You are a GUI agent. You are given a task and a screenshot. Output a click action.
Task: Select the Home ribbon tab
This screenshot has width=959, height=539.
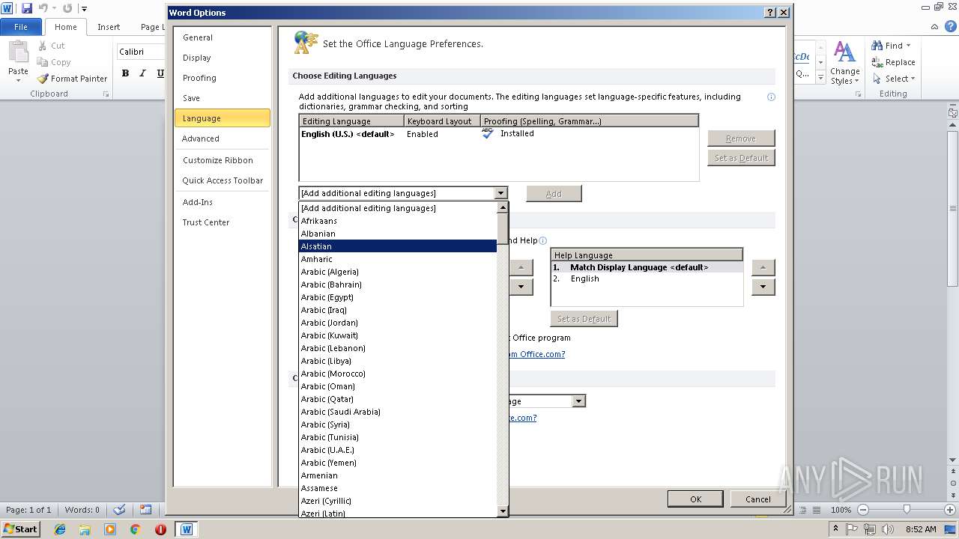coord(65,27)
